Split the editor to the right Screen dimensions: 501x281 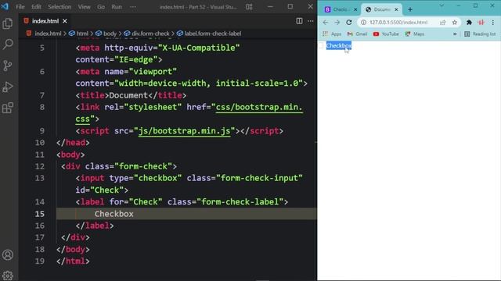[299, 21]
